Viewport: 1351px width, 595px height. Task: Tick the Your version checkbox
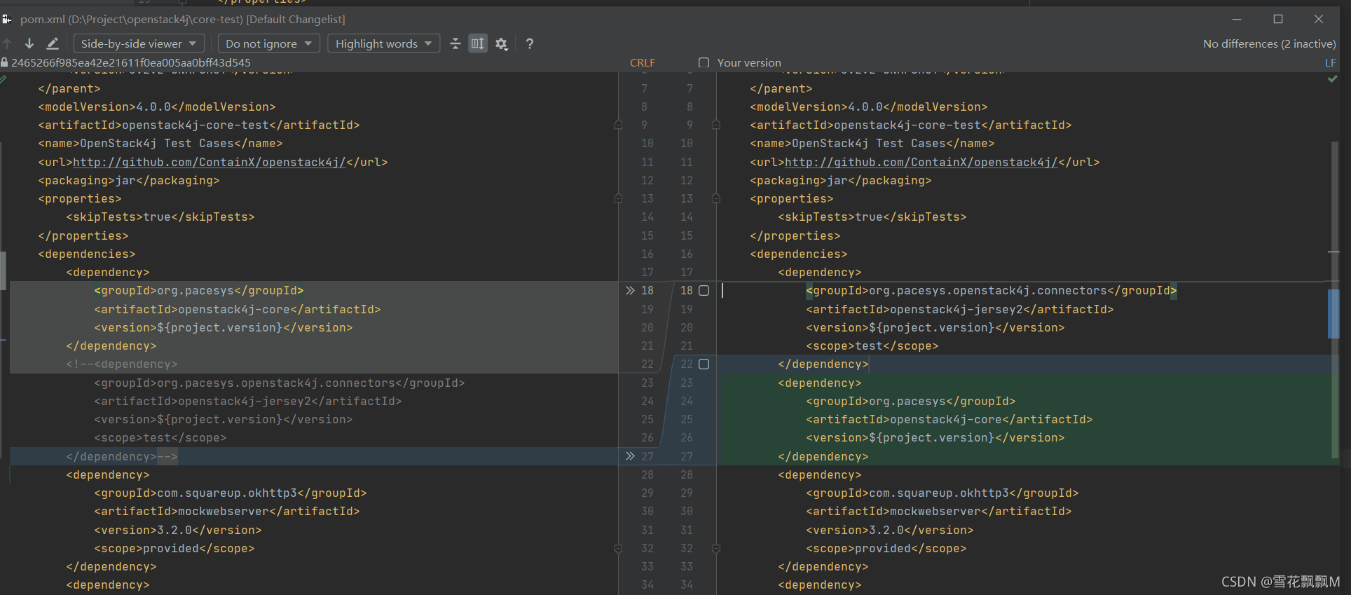click(x=704, y=62)
